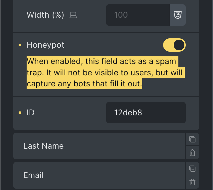
Task: Click the Width (%) label
Action: (45, 15)
